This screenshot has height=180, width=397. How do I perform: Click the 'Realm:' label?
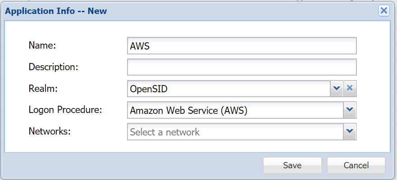coord(43,89)
